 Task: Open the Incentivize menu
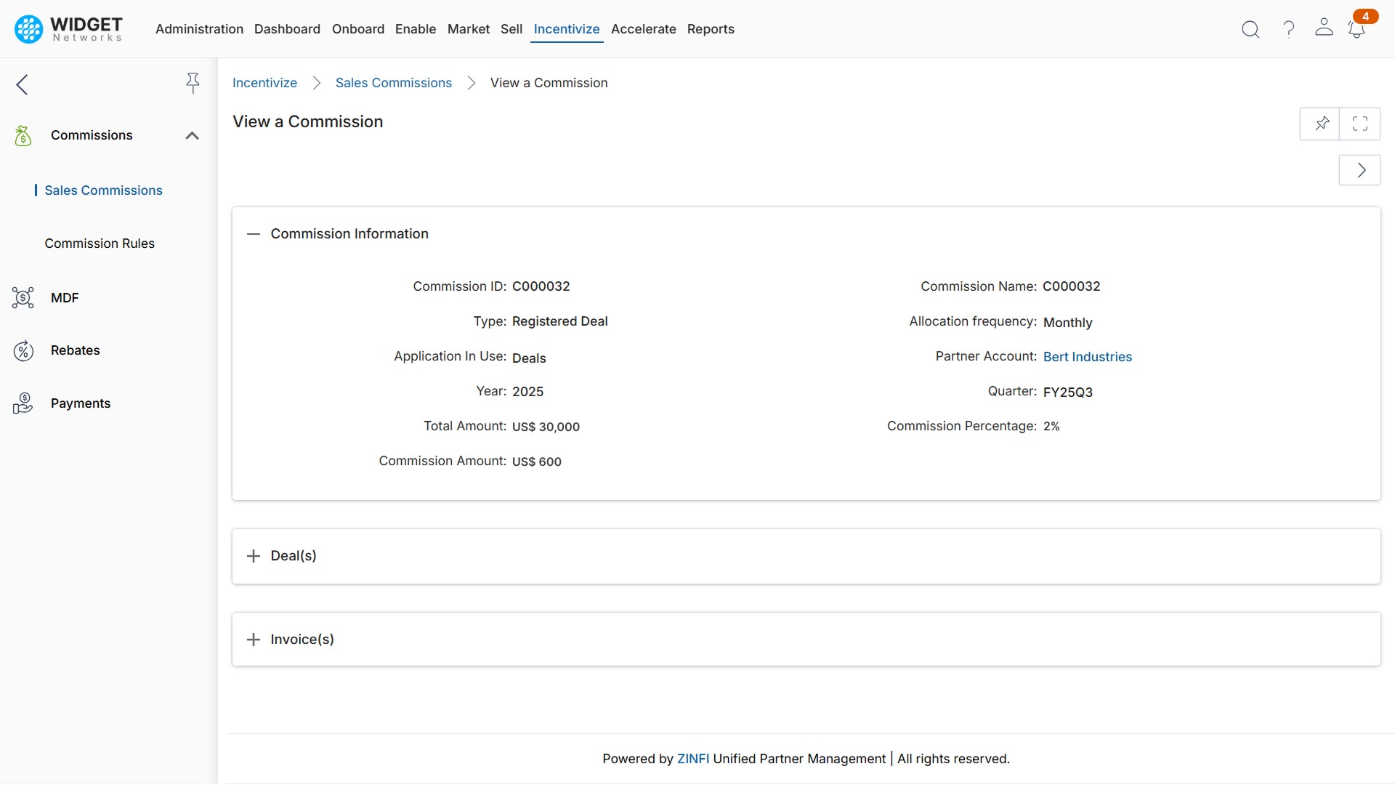(566, 29)
